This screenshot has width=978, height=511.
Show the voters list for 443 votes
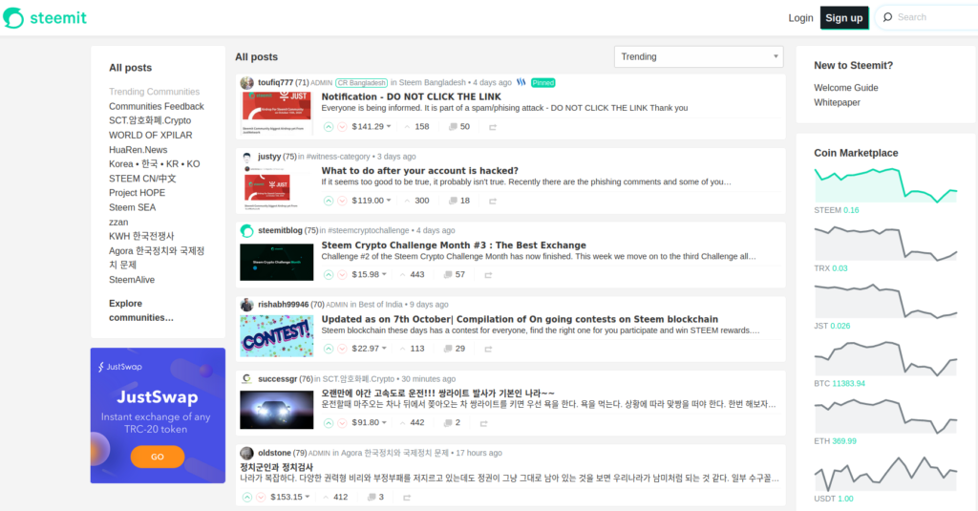(412, 275)
